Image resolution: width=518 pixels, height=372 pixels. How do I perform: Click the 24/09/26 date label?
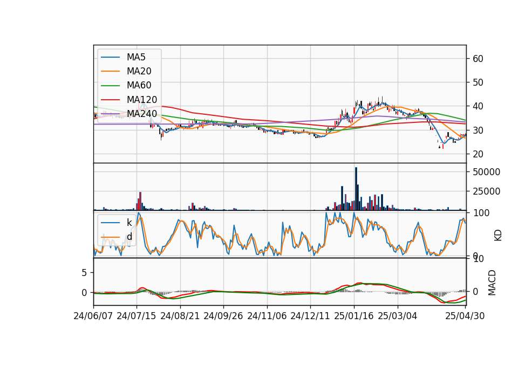click(x=223, y=316)
